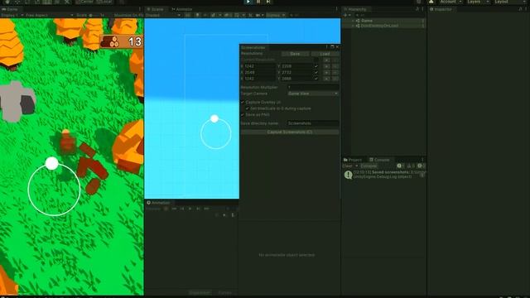Select the Game scene in Hierarchy
The width and height of the screenshot is (530, 298).
[366, 21]
